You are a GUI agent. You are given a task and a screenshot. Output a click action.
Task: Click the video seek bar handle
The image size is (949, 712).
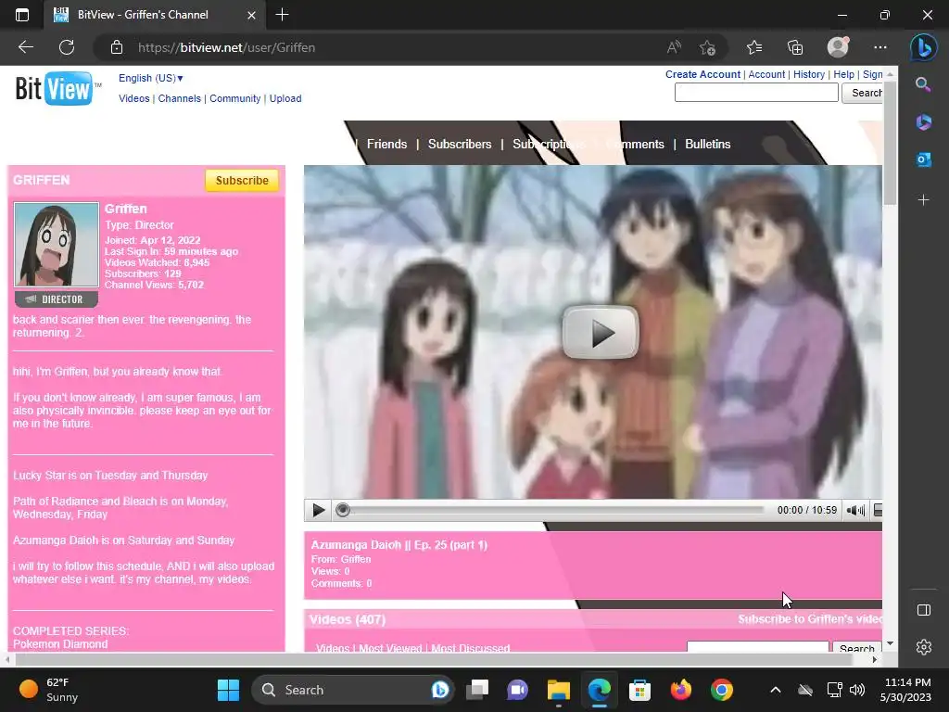[343, 511]
